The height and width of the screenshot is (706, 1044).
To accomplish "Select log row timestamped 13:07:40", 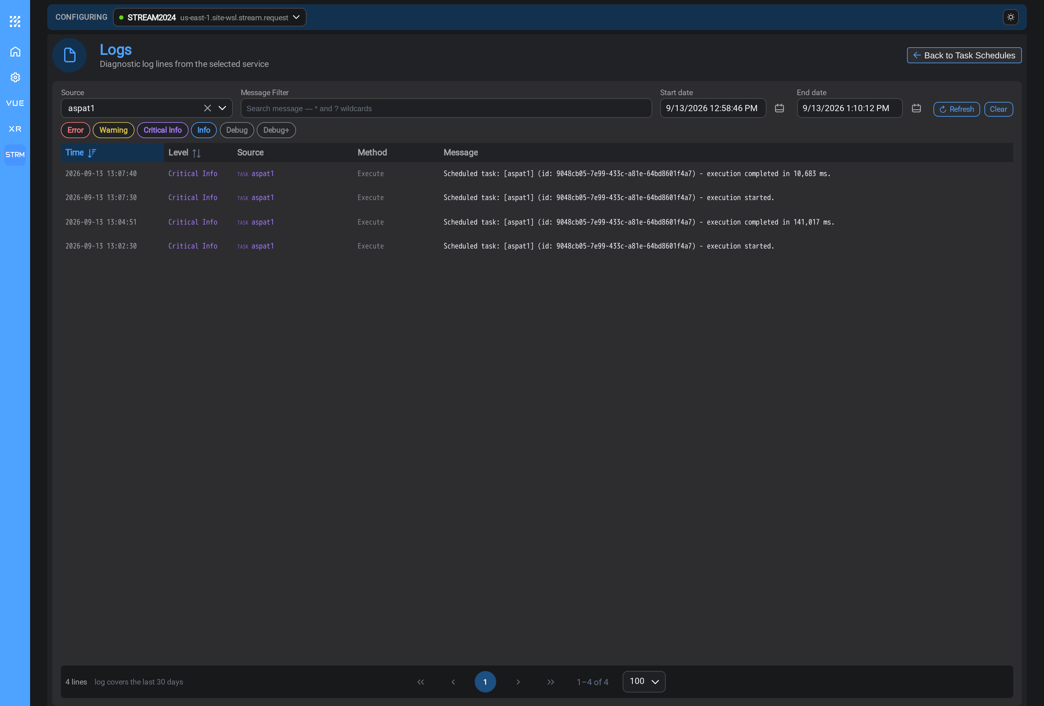I will (537, 174).
